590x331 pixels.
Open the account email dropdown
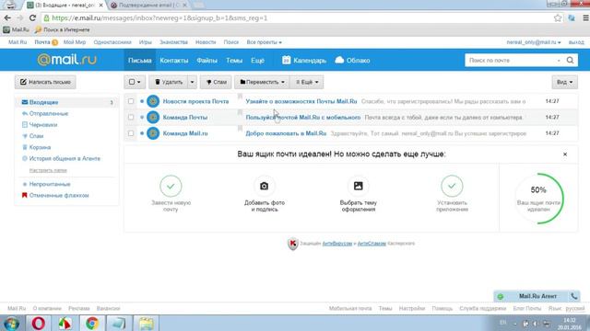pyautogui.click(x=534, y=42)
